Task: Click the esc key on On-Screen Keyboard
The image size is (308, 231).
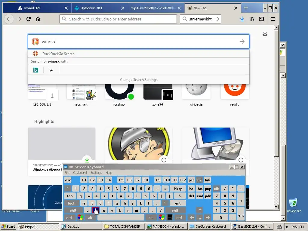Action: point(68,180)
